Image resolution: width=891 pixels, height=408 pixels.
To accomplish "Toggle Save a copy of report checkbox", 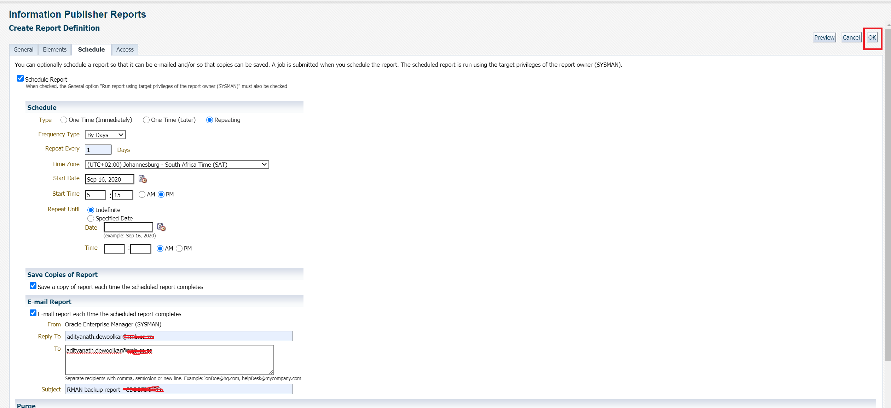I will coord(33,286).
